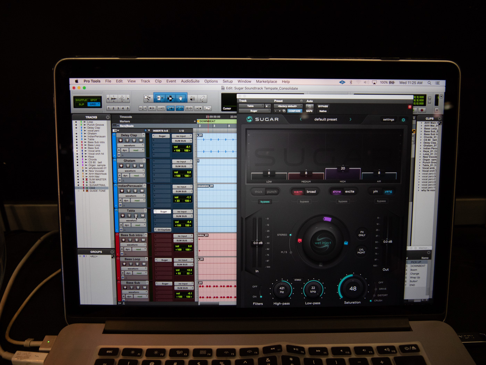Open the macOS Spotlight search icon

pyautogui.click(x=429, y=83)
